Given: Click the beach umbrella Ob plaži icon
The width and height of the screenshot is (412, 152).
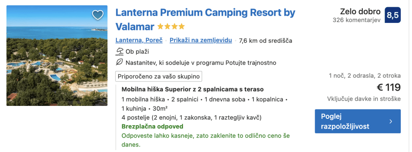Looking at the screenshot, I should 119,52.
